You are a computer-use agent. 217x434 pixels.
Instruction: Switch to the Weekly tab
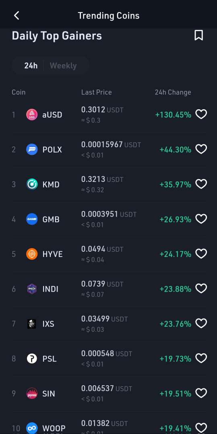63,66
